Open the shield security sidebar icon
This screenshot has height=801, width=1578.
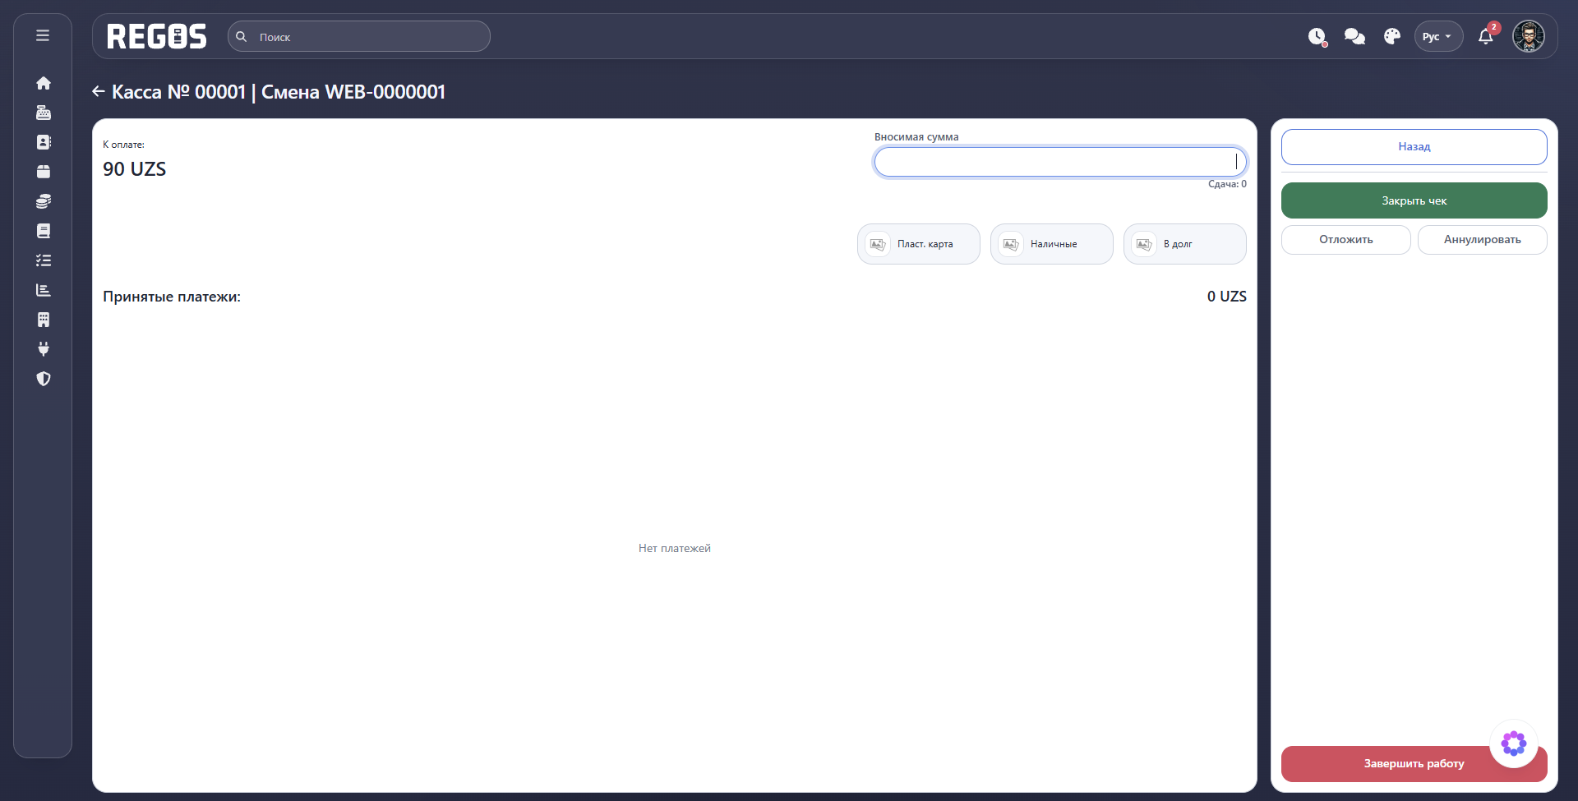pyautogui.click(x=44, y=379)
